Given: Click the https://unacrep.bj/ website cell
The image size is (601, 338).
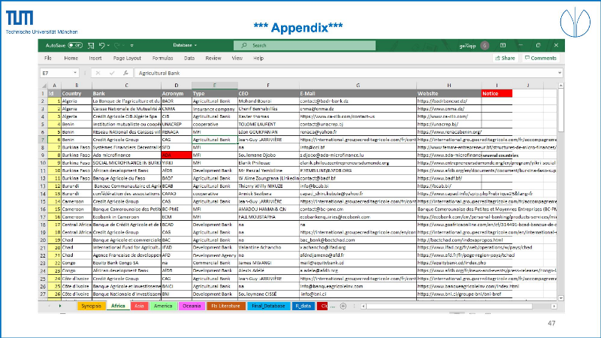Looking at the screenshot, I should tap(448, 124).
